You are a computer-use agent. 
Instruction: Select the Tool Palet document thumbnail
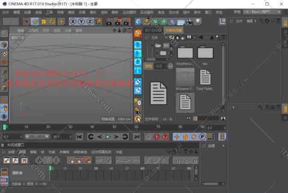pos(205,77)
